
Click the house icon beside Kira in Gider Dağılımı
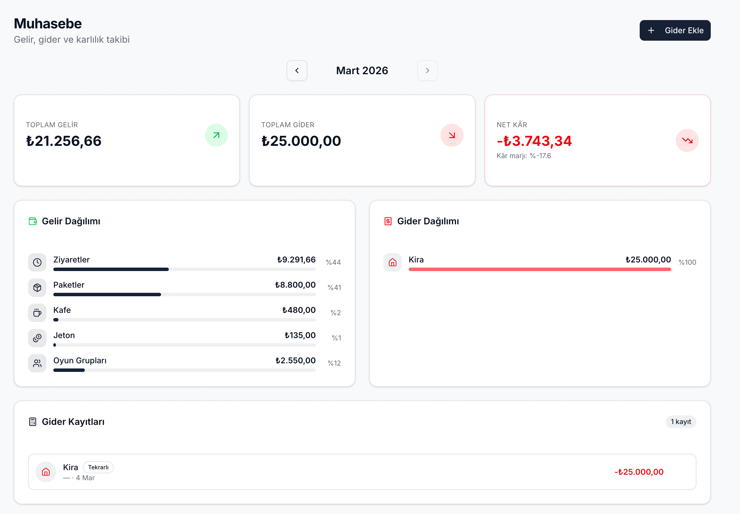pyautogui.click(x=392, y=262)
